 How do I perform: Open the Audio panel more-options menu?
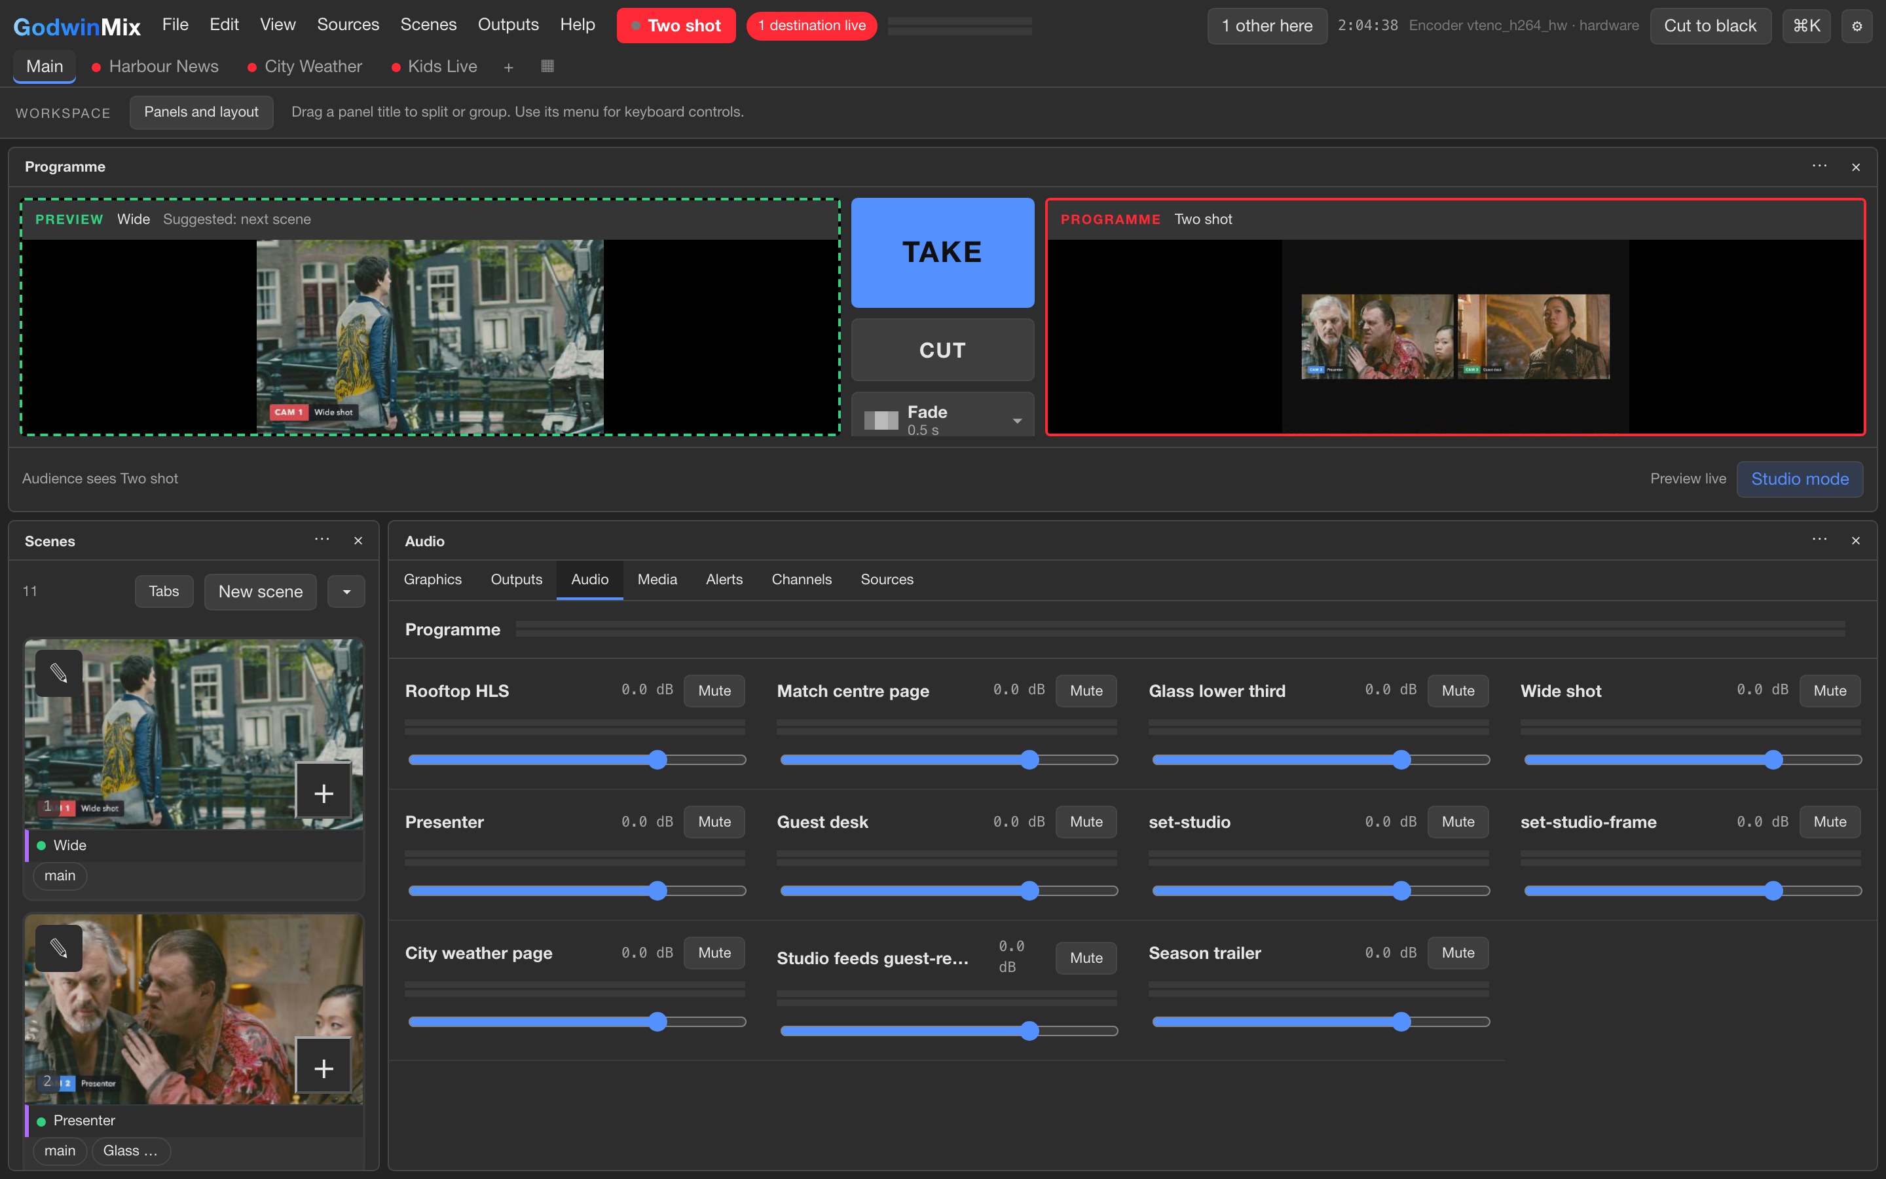point(1819,540)
